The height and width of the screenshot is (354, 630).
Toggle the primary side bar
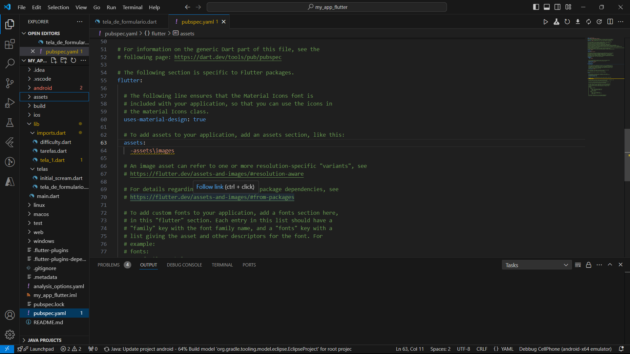point(536,7)
